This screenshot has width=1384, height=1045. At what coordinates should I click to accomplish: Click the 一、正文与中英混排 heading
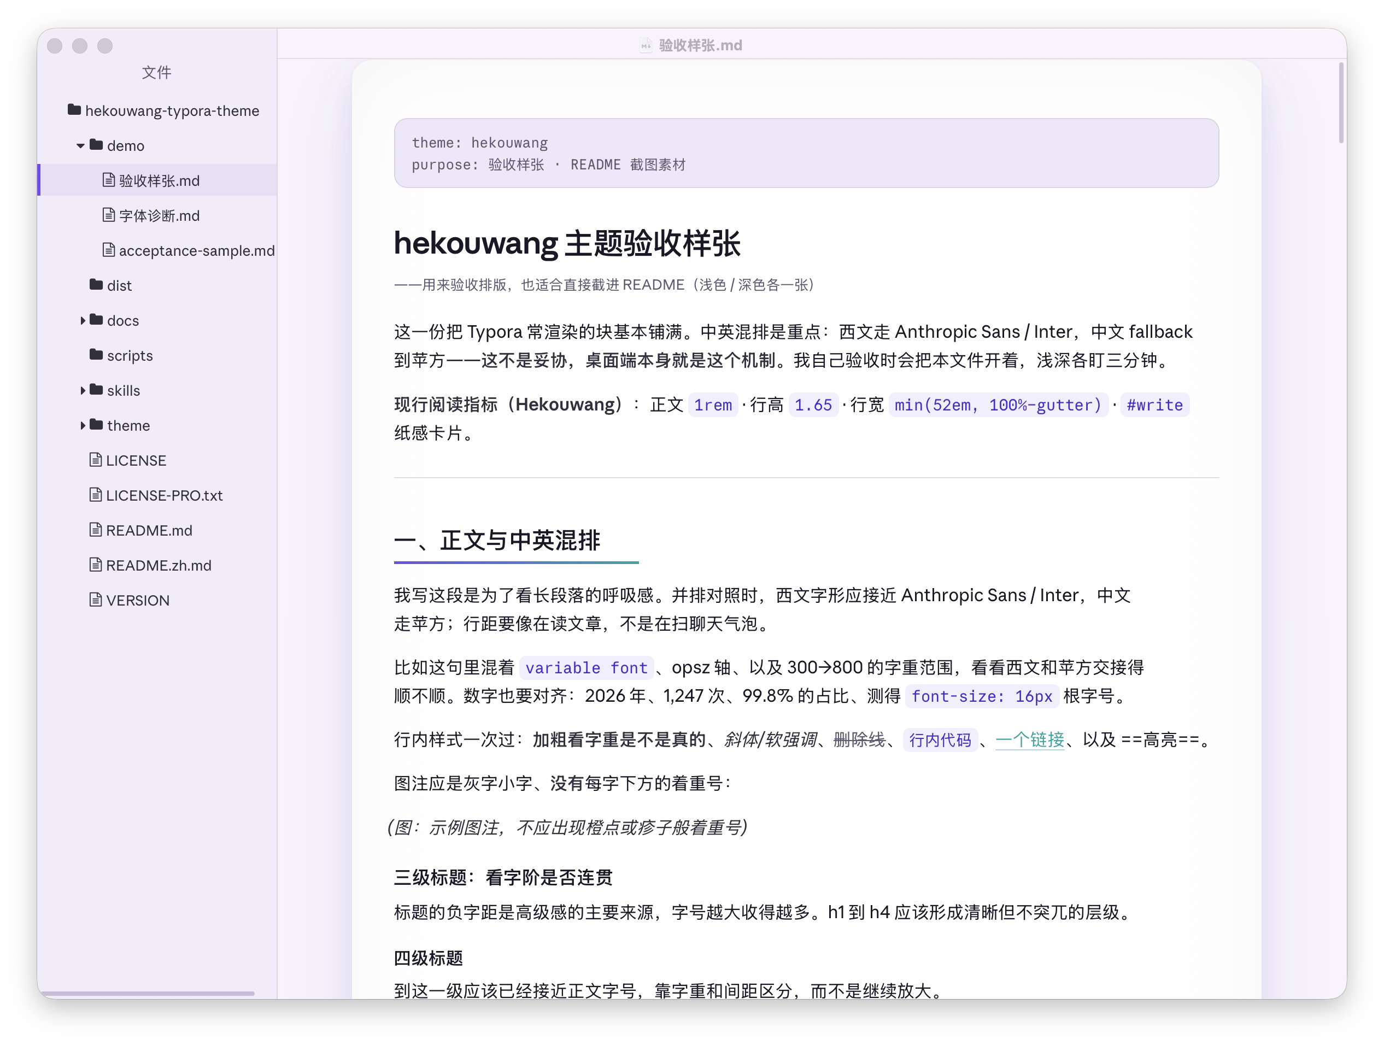click(x=497, y=540)
